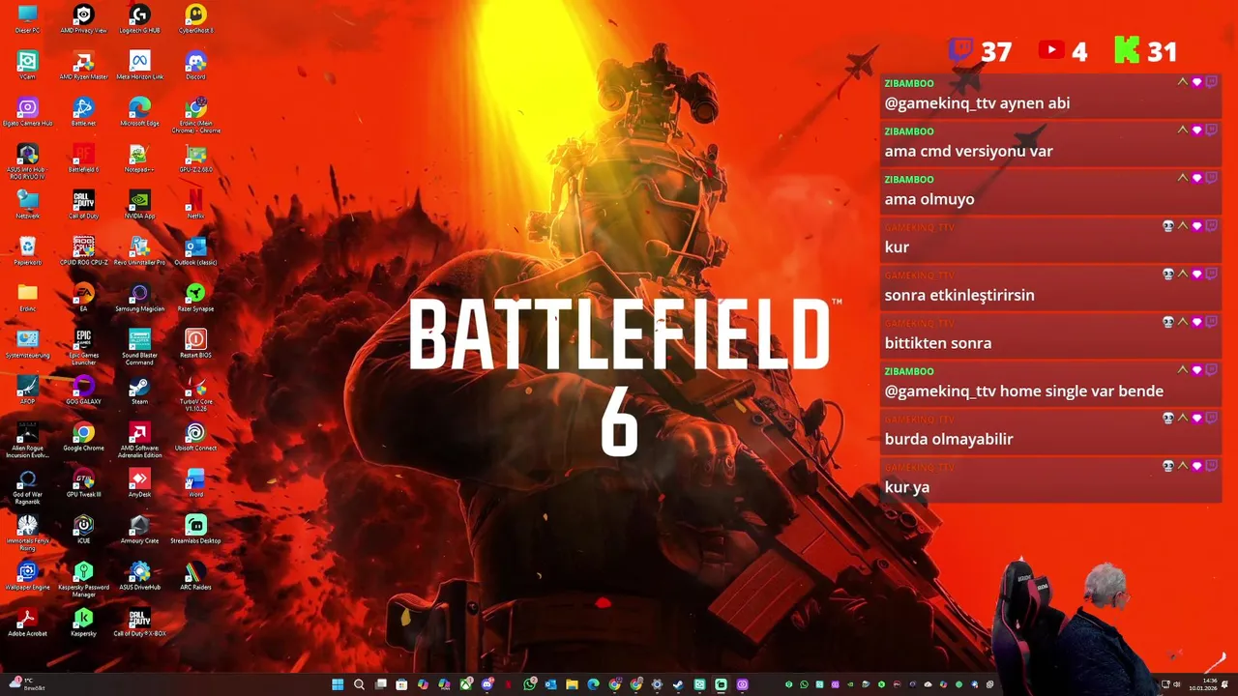
Task: Select the ASUS DriverHub desktop icon
Action: (x=139, y=575)
